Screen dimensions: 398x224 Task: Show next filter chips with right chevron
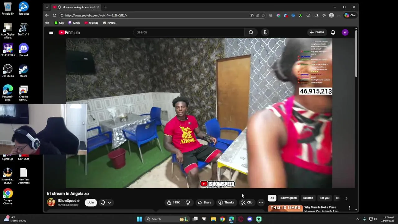pyautogui.click(x=346, y=198)
